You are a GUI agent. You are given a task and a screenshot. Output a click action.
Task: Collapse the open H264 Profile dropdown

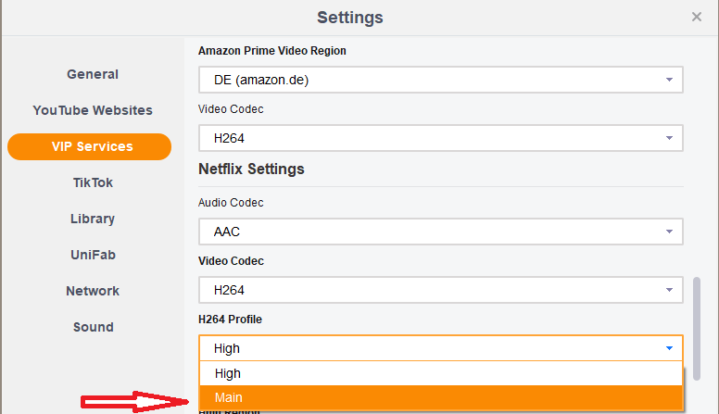pos(669,348)
